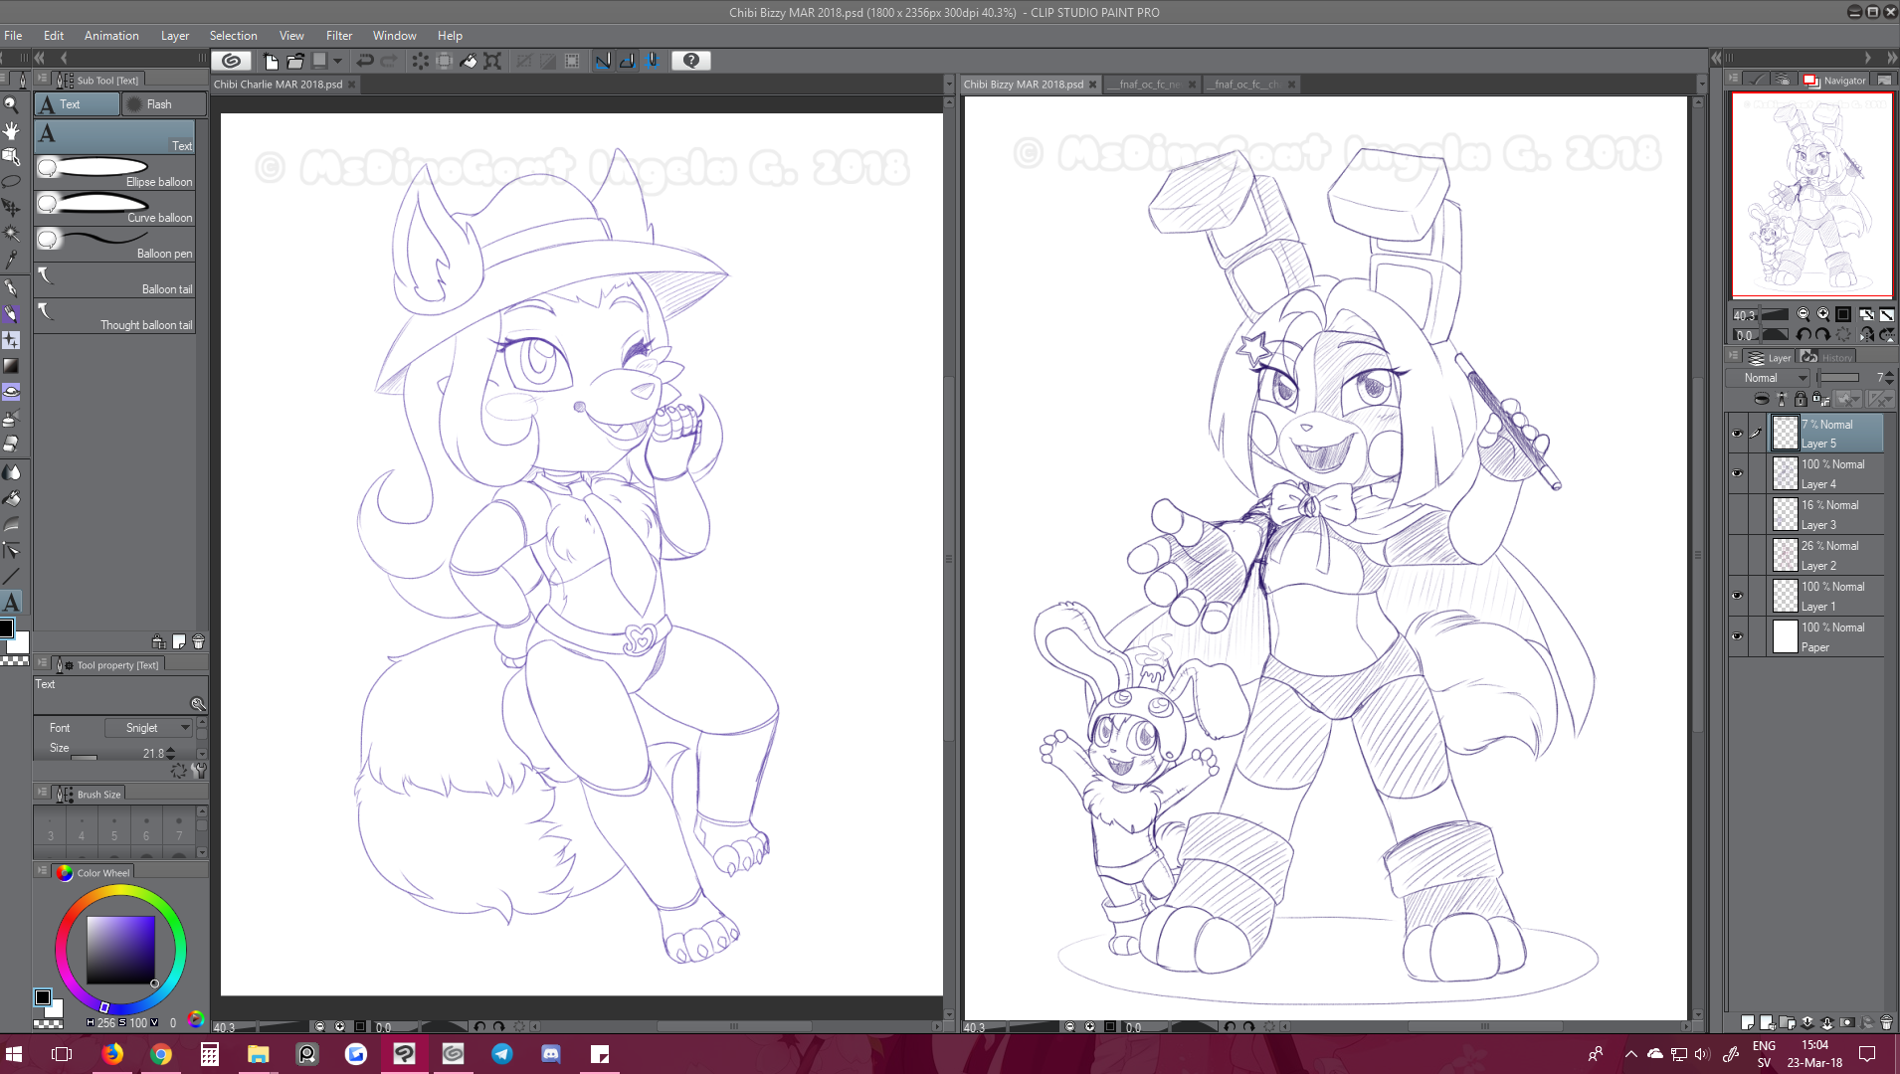Adjust the layer opacity slider
The height and width of the screenshot is (1074, 1900).
tap(1839, 378)
